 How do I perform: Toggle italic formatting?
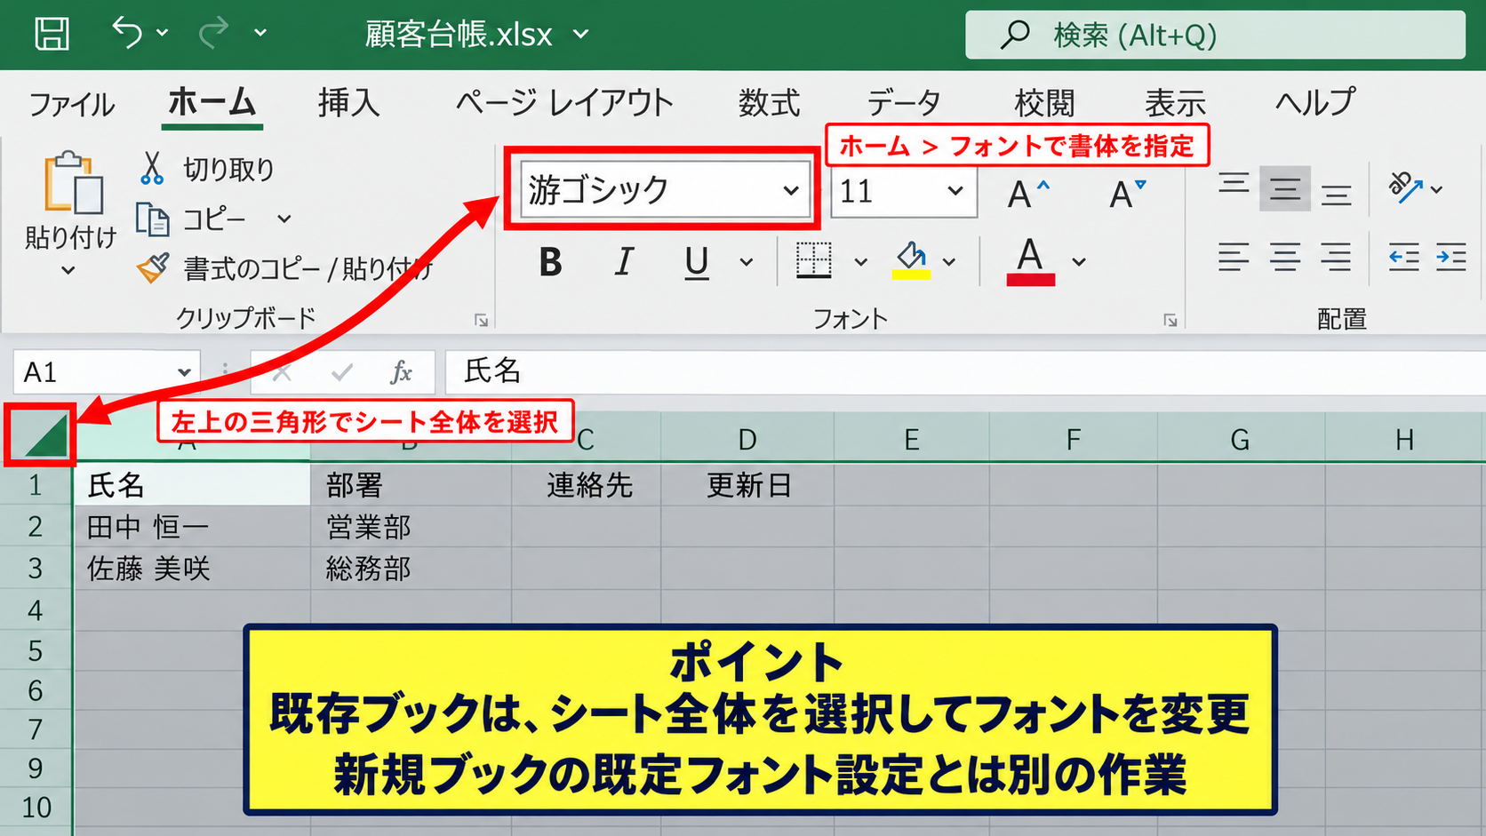(x=624, y=262)
